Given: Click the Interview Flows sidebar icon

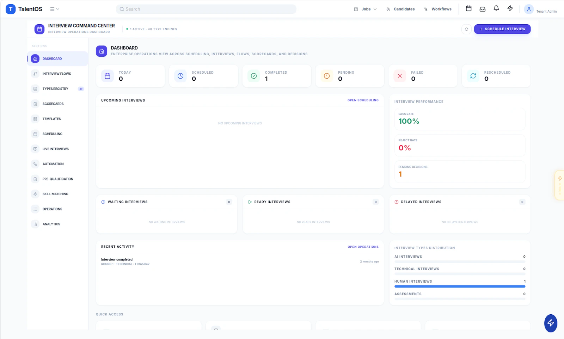Looking at the screenshot, I should pyautogui.click(x=35, y=74).
